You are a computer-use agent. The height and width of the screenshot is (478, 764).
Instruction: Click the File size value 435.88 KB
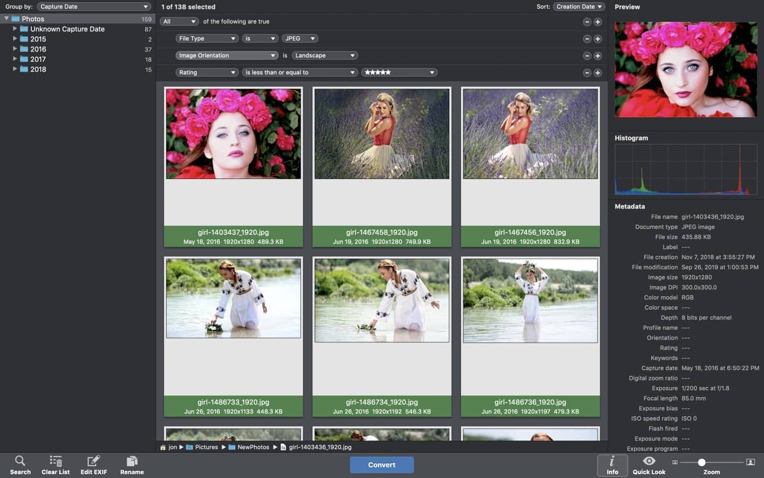pos(696,237)
